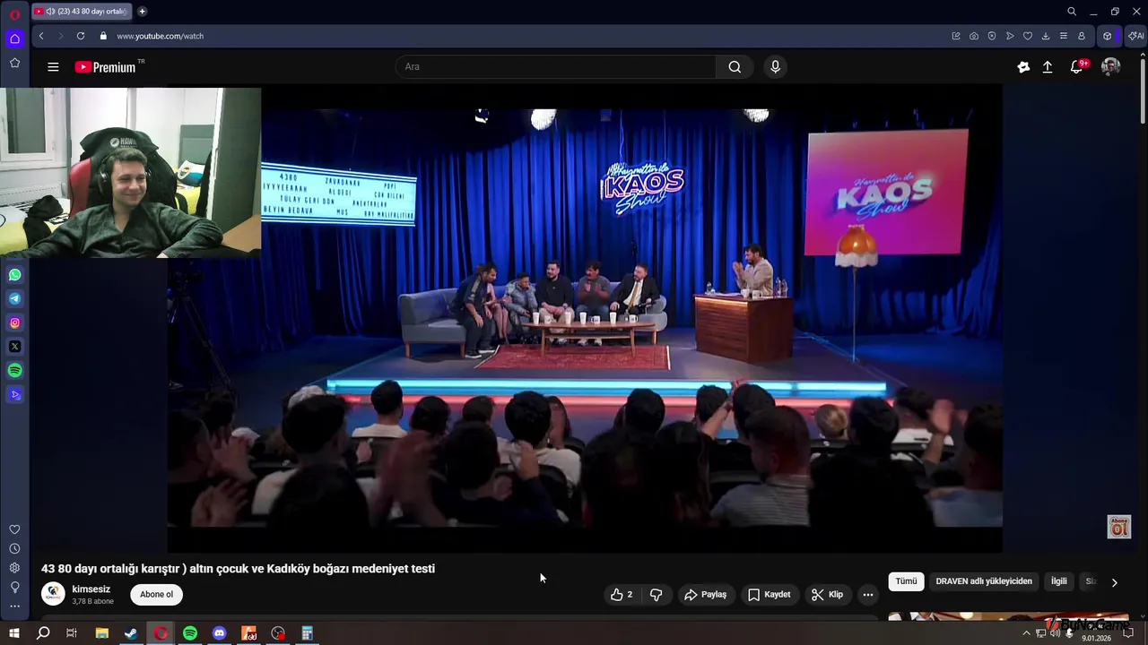Open Telegram in Opera sidebar
Screen dimensions: 1148x645
point(14,299)
